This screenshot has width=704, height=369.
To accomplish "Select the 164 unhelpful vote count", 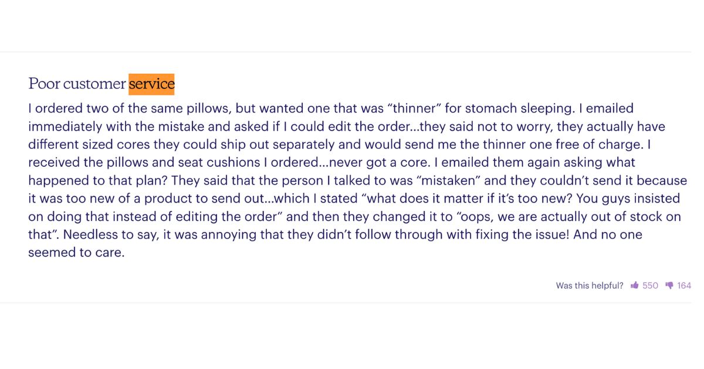I will [x=684, y=286].
